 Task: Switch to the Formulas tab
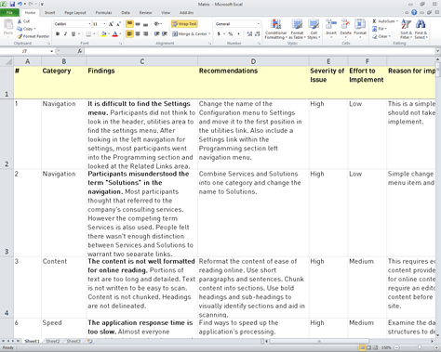(x=103, y=13)
